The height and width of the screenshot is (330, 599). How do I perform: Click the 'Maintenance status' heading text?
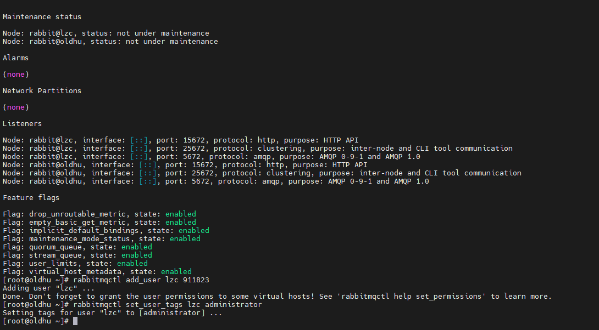coord(42,17)
